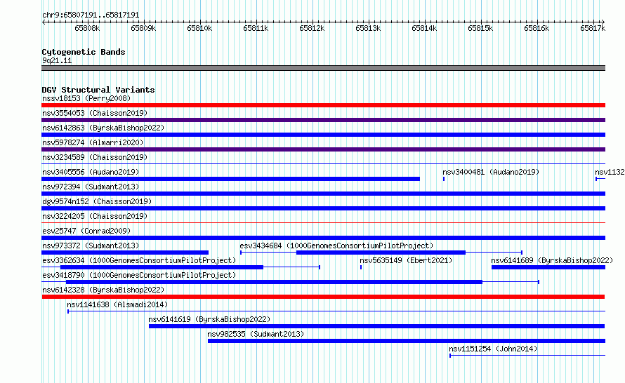Viewport: 625px width, 383px height.
Task: Open nsv3234589 (Chaisson2019) label
Action: 95,157
